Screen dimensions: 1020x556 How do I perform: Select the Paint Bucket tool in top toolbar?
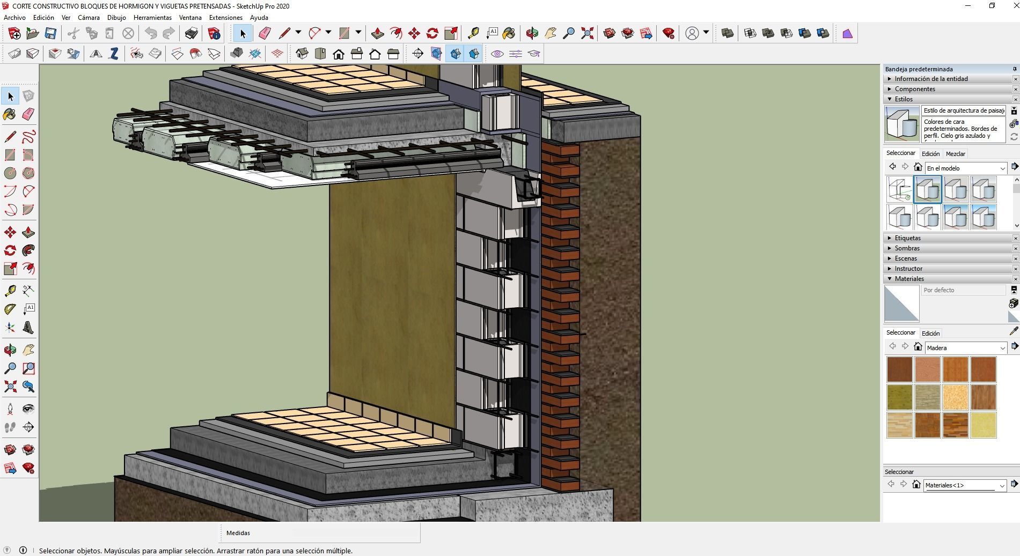[x=509, y=33]
